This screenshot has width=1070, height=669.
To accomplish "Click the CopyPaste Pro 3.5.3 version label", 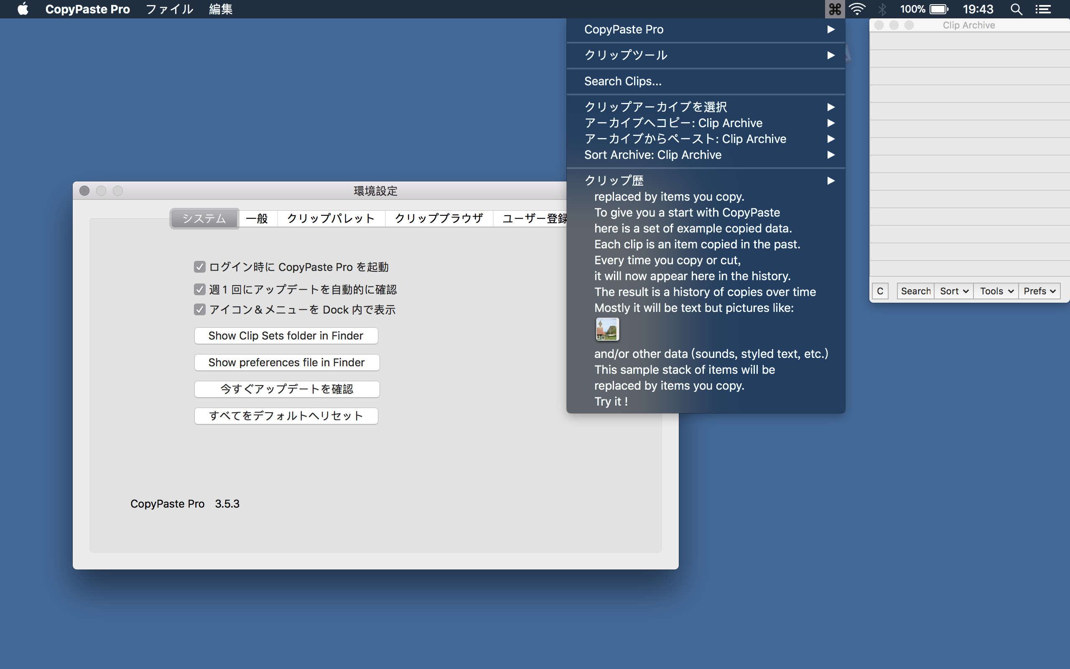I will [185, 504].
